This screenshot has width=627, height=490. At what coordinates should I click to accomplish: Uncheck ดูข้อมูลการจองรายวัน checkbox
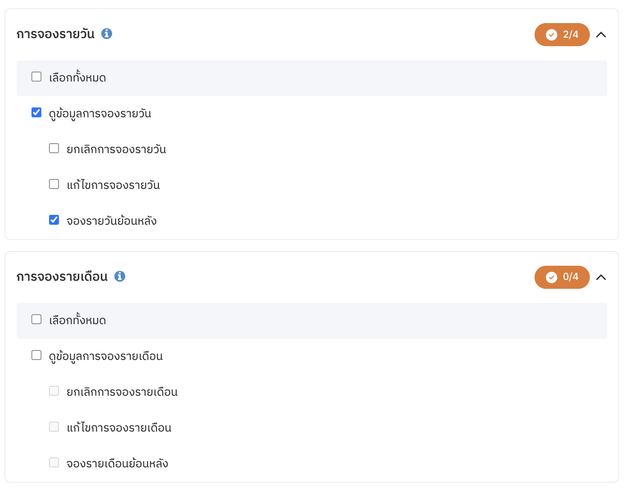click(36, 112)
